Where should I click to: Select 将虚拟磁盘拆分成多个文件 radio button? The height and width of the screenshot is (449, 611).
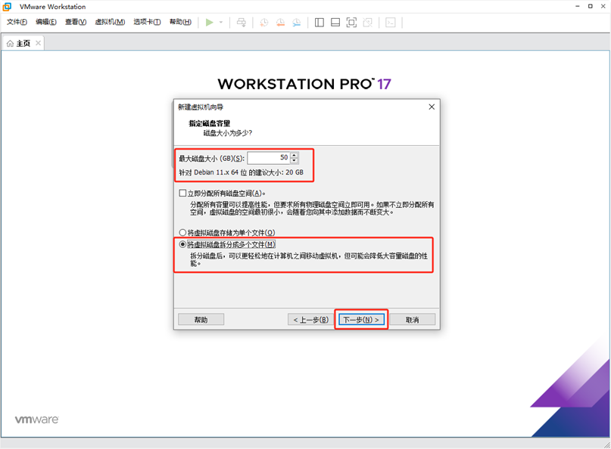click(x=182, y=244)
